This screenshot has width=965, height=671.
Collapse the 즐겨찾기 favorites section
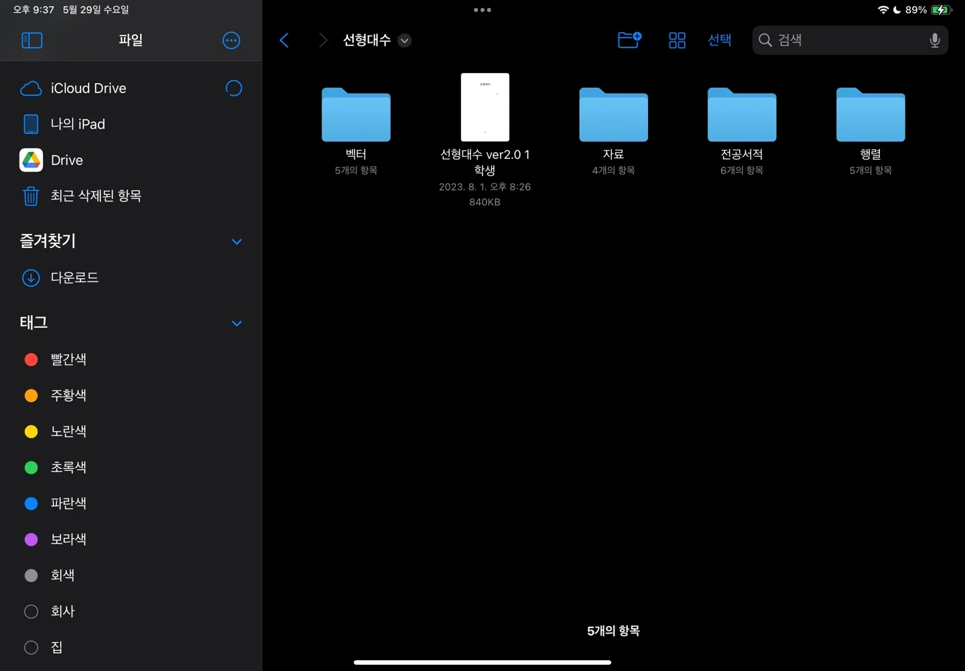click(237, 241)
